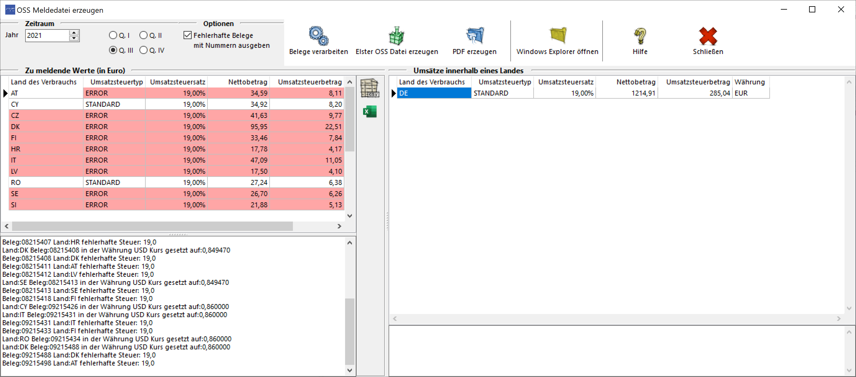The width and height of the screenshot is (856, 377).
Task: Select quarter Q. I radio button
Action: (x=113, y=35)
